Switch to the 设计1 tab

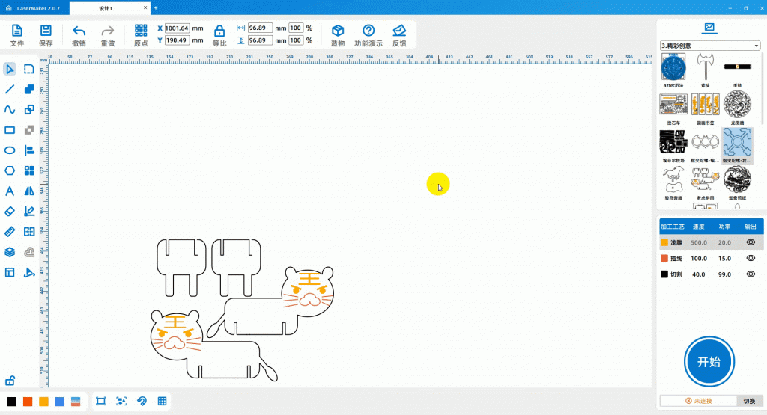(106, 7)
